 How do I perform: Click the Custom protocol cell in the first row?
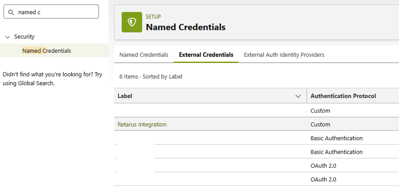pos(320,111)
